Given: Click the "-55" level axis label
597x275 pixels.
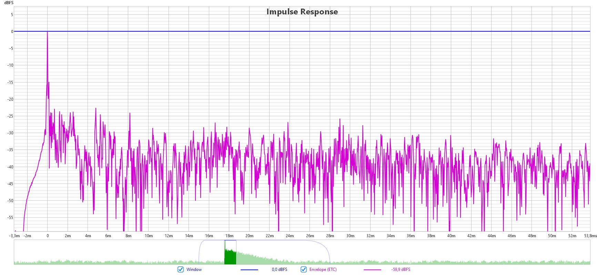Looking at the screenshot, I should coord(10,218).
